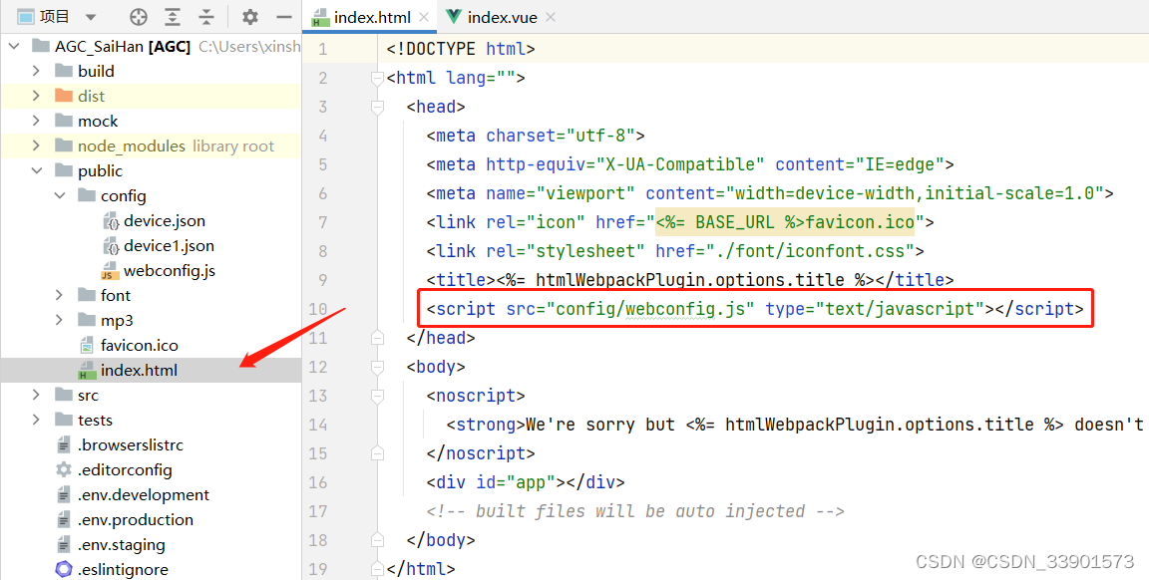Collapse the public folder
The width and height of the screenshot is (1149, 580).
coord(37,170)
